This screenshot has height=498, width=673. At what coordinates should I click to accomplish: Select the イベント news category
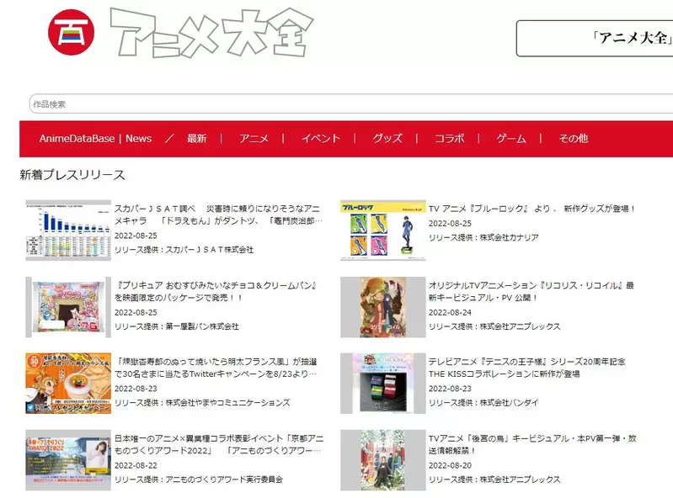321,139
